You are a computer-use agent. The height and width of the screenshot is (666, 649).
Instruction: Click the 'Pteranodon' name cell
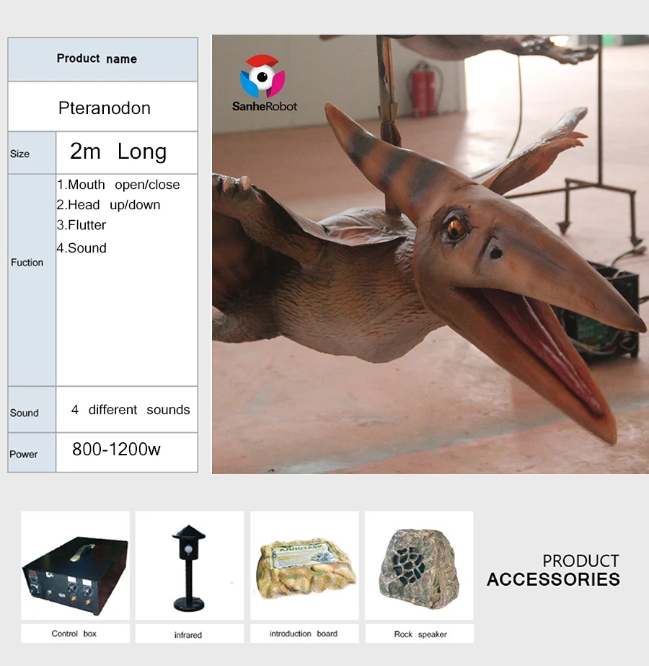pos(102,107)
